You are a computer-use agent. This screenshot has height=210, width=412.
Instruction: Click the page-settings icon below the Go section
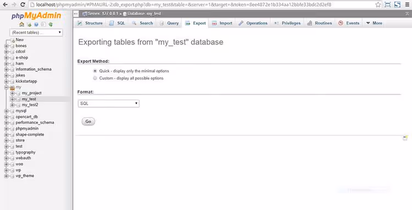405,138
